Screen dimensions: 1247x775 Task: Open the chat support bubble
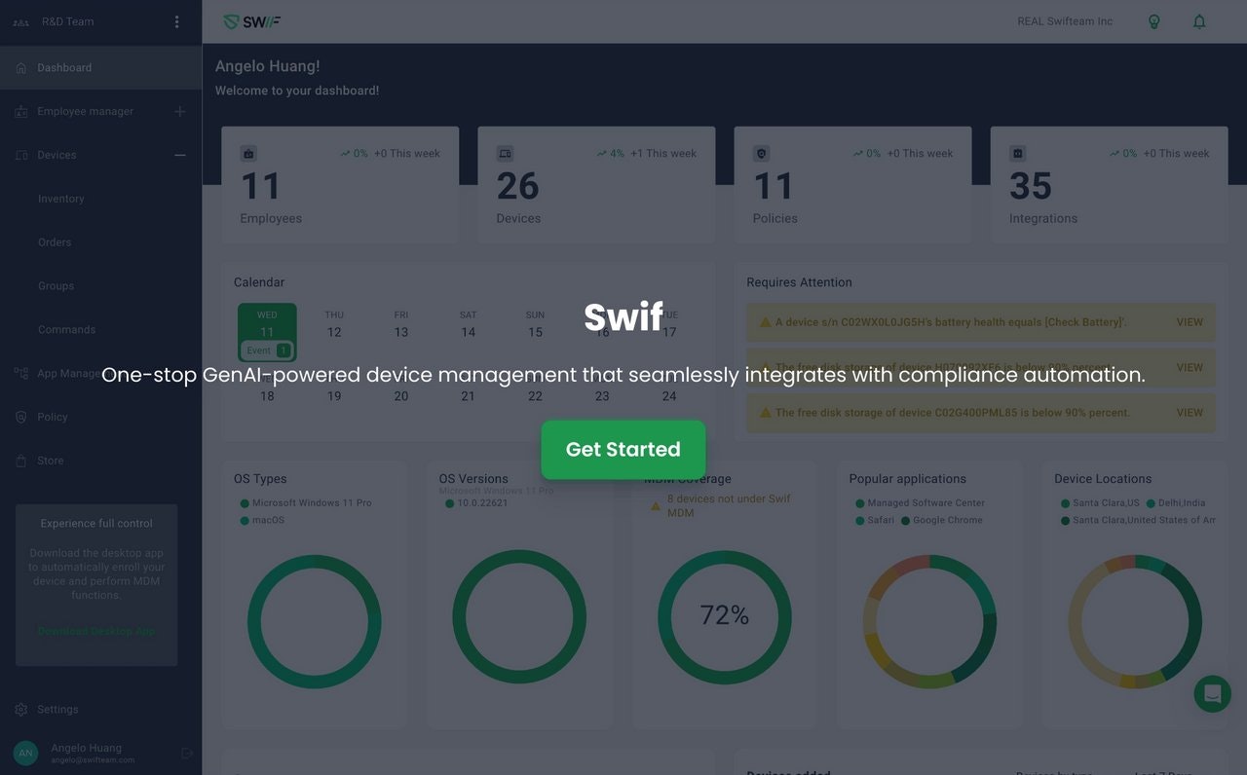point(1212,693)
